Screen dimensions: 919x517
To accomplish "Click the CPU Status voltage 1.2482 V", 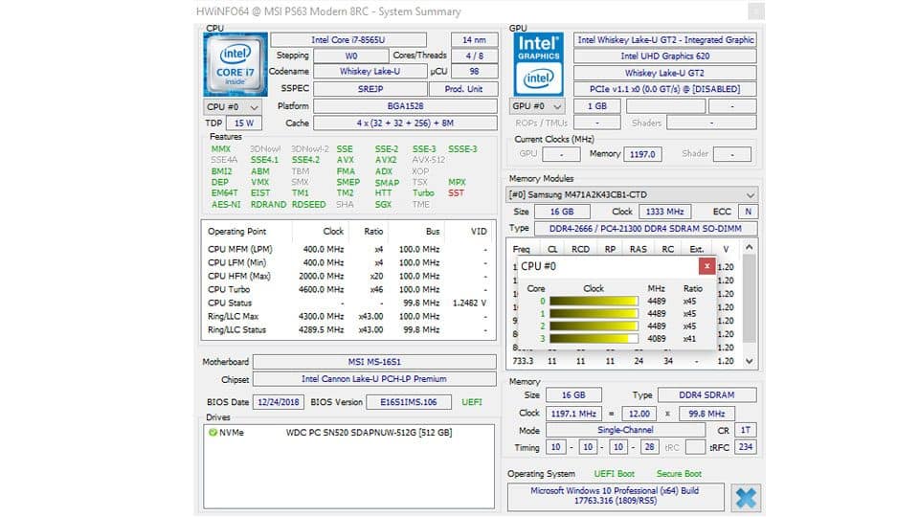I will (x=469, y=303).
